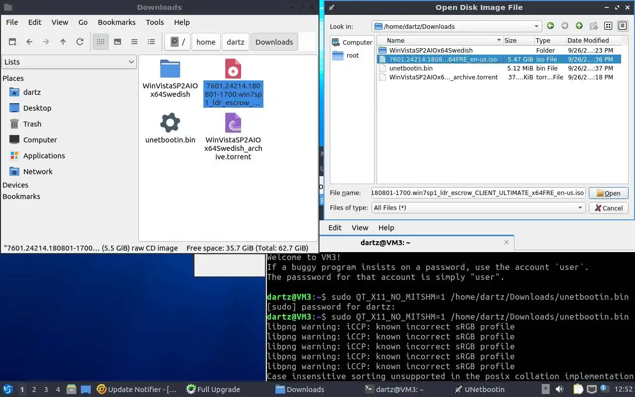The width and height of the screenshot is (635, 397).
Task: Select Computer in dialog sidebar
Action: point(352,43)
